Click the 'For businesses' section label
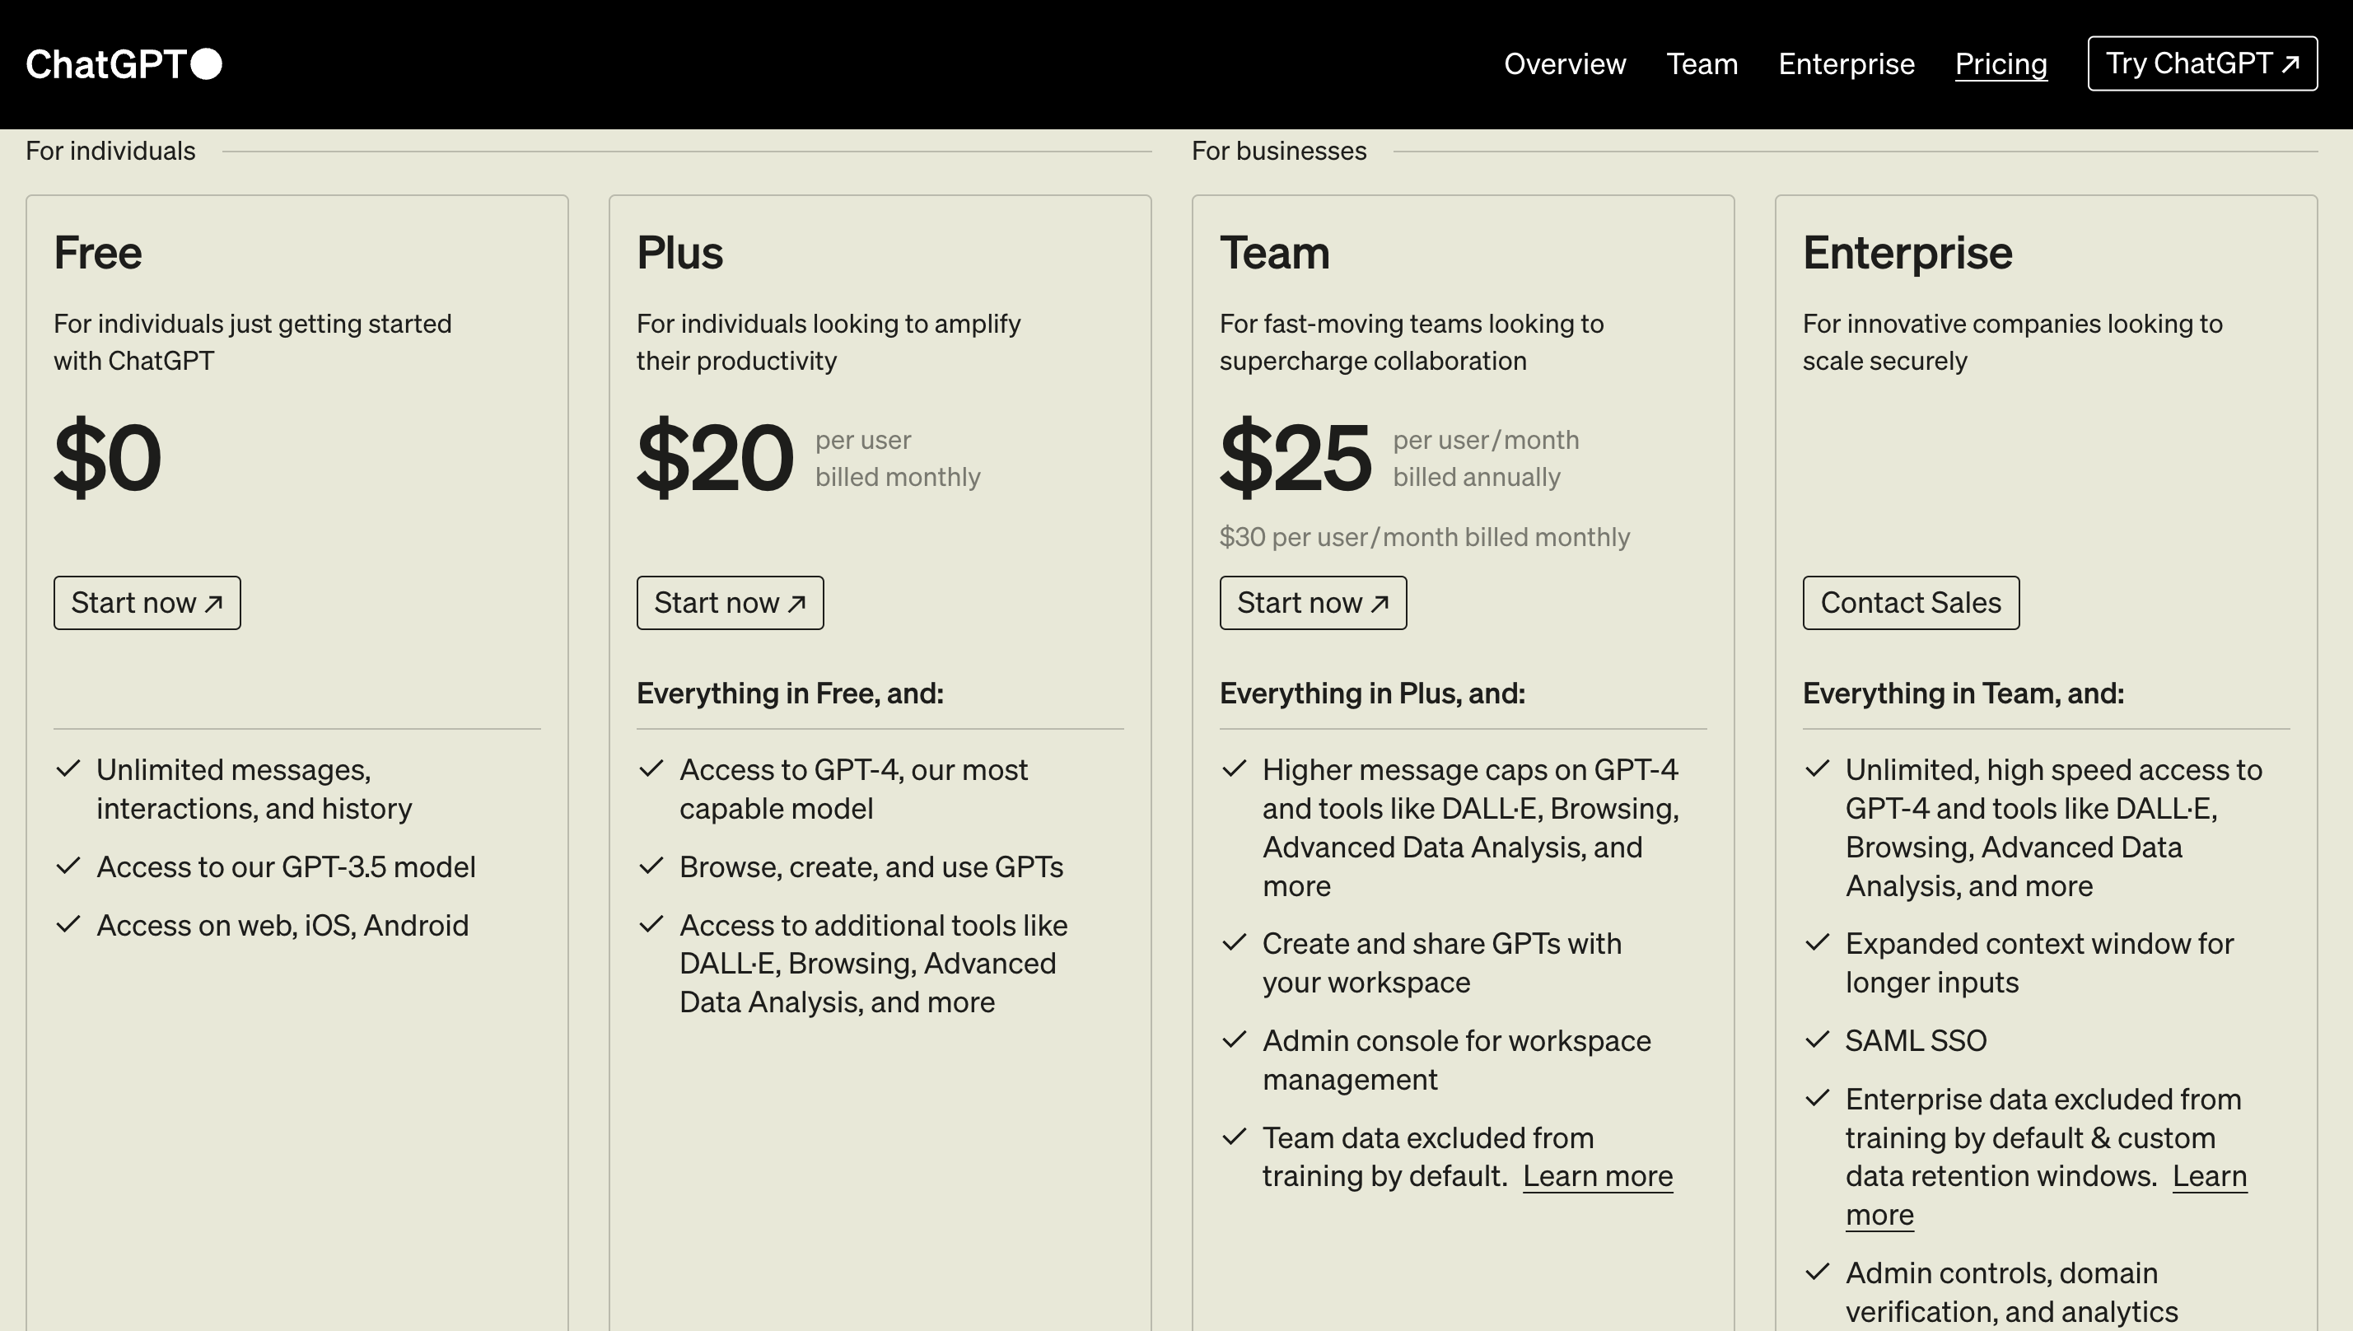The image size is (2353, 1331). (1279, 151)
